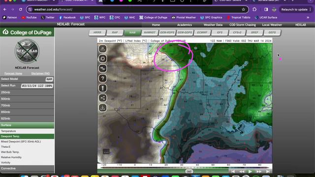This screenshot has height=177, width=315.
Task: Open the browser profile avatar
Action: (274, 9)
